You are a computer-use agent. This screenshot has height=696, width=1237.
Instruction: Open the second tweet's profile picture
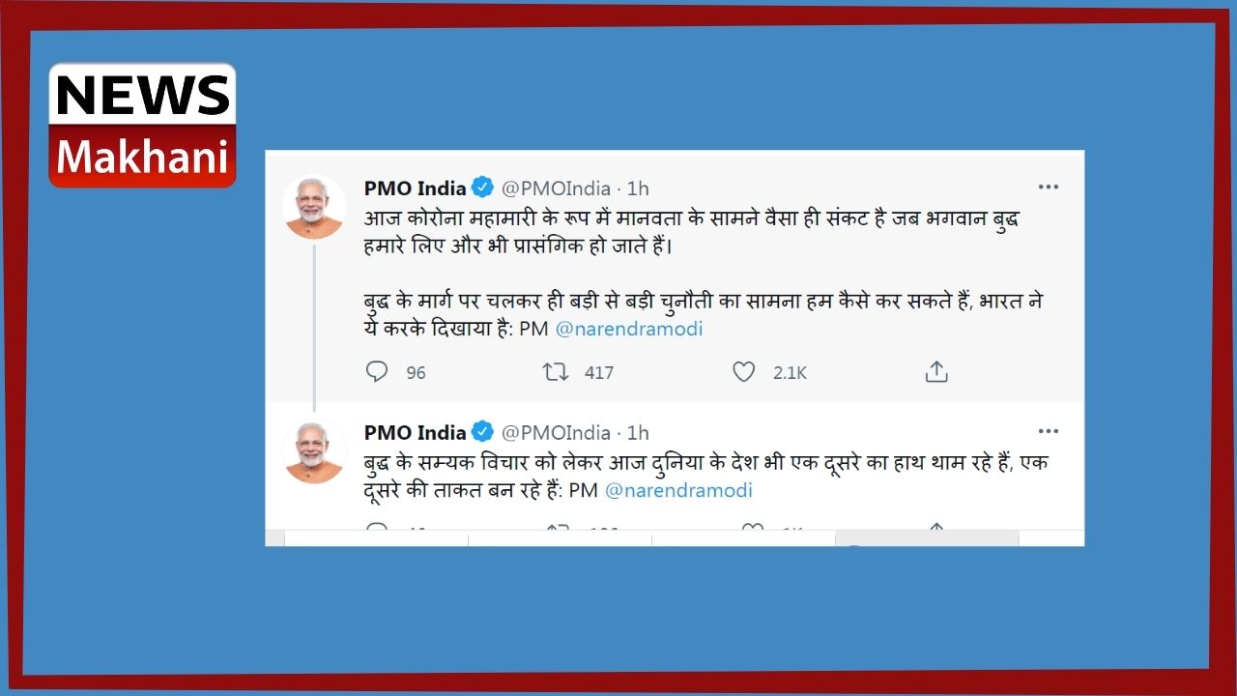coord(314,452)
